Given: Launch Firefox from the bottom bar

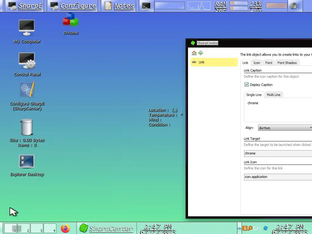Looking at the screenshot, I should pos(65,228).
